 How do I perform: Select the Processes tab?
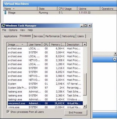[x=25, y=36]
